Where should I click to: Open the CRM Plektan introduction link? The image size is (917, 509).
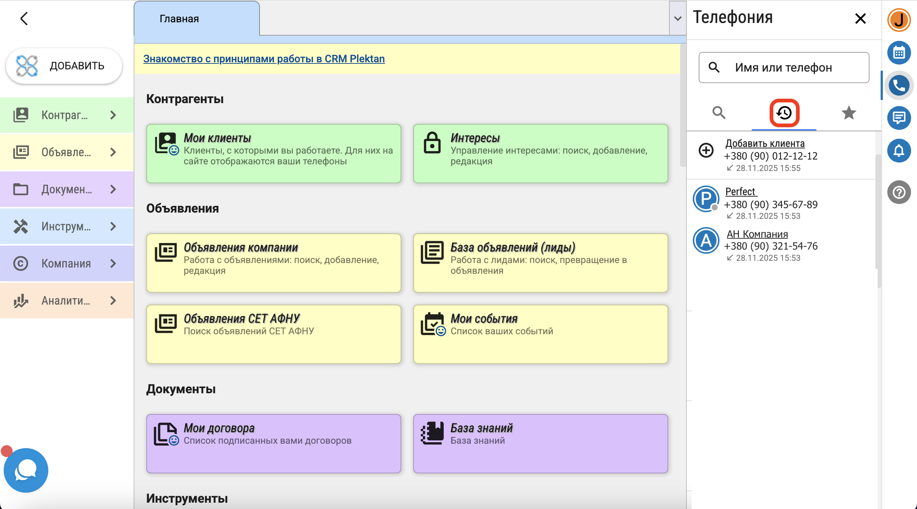264,59
